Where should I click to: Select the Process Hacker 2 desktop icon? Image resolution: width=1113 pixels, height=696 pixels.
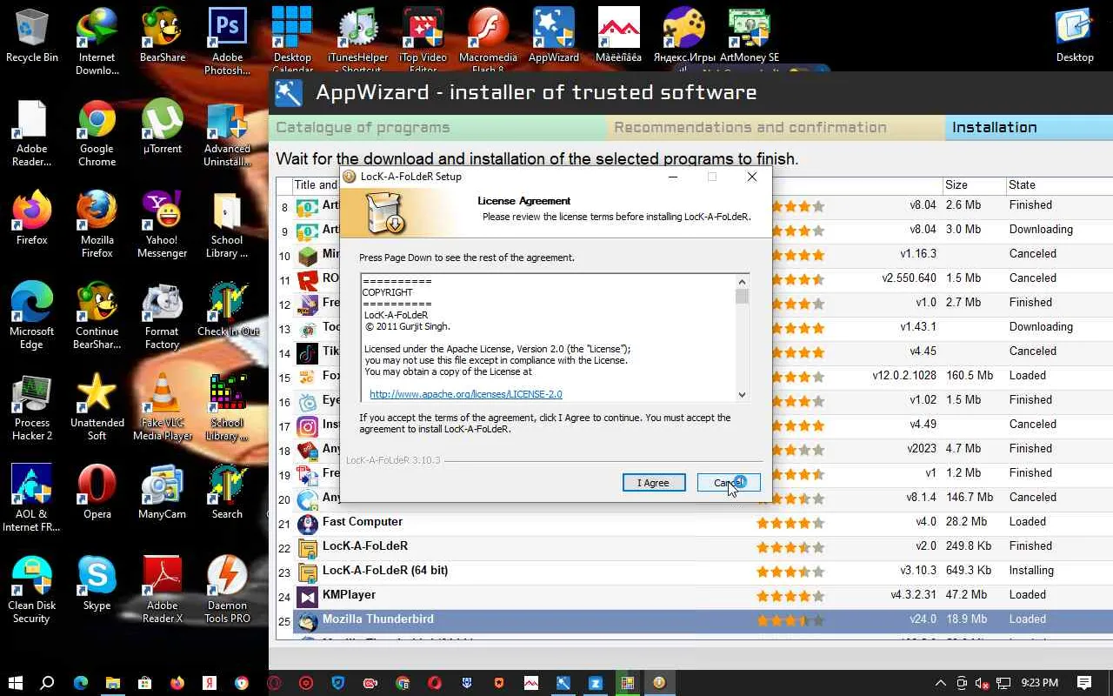coord(32,407)
